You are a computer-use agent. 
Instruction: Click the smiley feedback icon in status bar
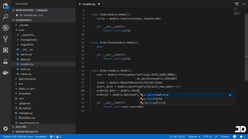(234, 137)
